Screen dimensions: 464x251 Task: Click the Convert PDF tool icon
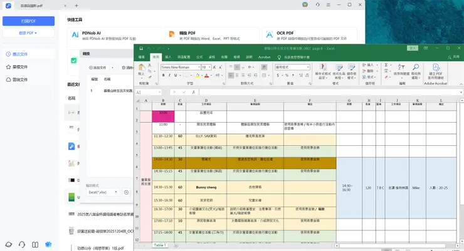(172, 34)
